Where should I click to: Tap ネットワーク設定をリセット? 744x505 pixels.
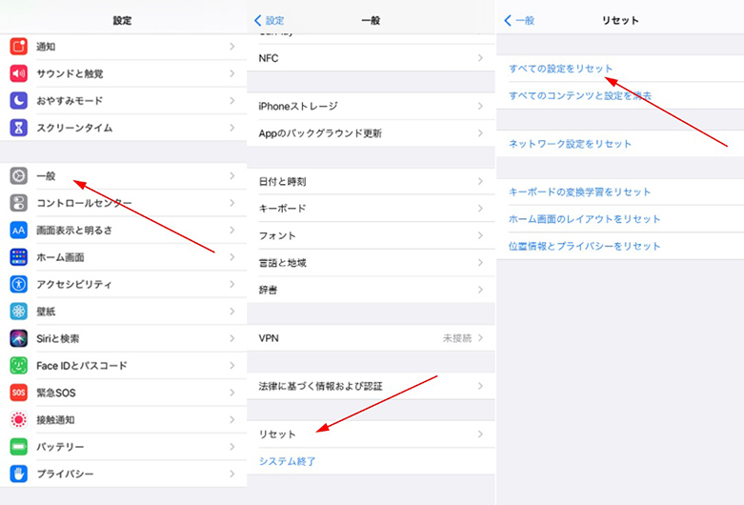(x=570, y=144)
